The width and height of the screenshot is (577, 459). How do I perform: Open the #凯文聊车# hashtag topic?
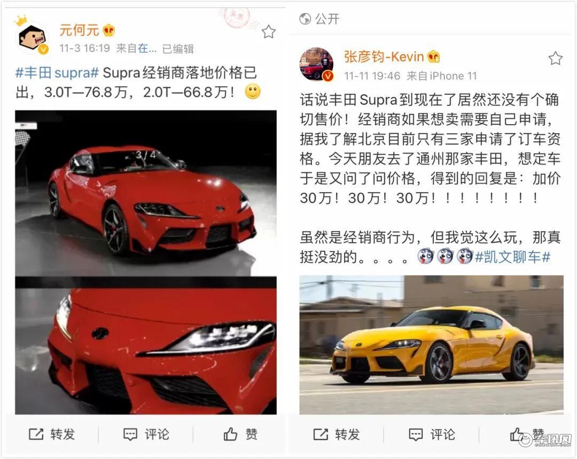tap(512, 257)
